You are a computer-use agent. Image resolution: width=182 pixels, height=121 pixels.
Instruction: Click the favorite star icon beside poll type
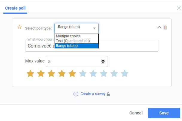pos(20,27)
